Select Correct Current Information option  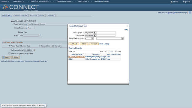(x=40, y=46)
